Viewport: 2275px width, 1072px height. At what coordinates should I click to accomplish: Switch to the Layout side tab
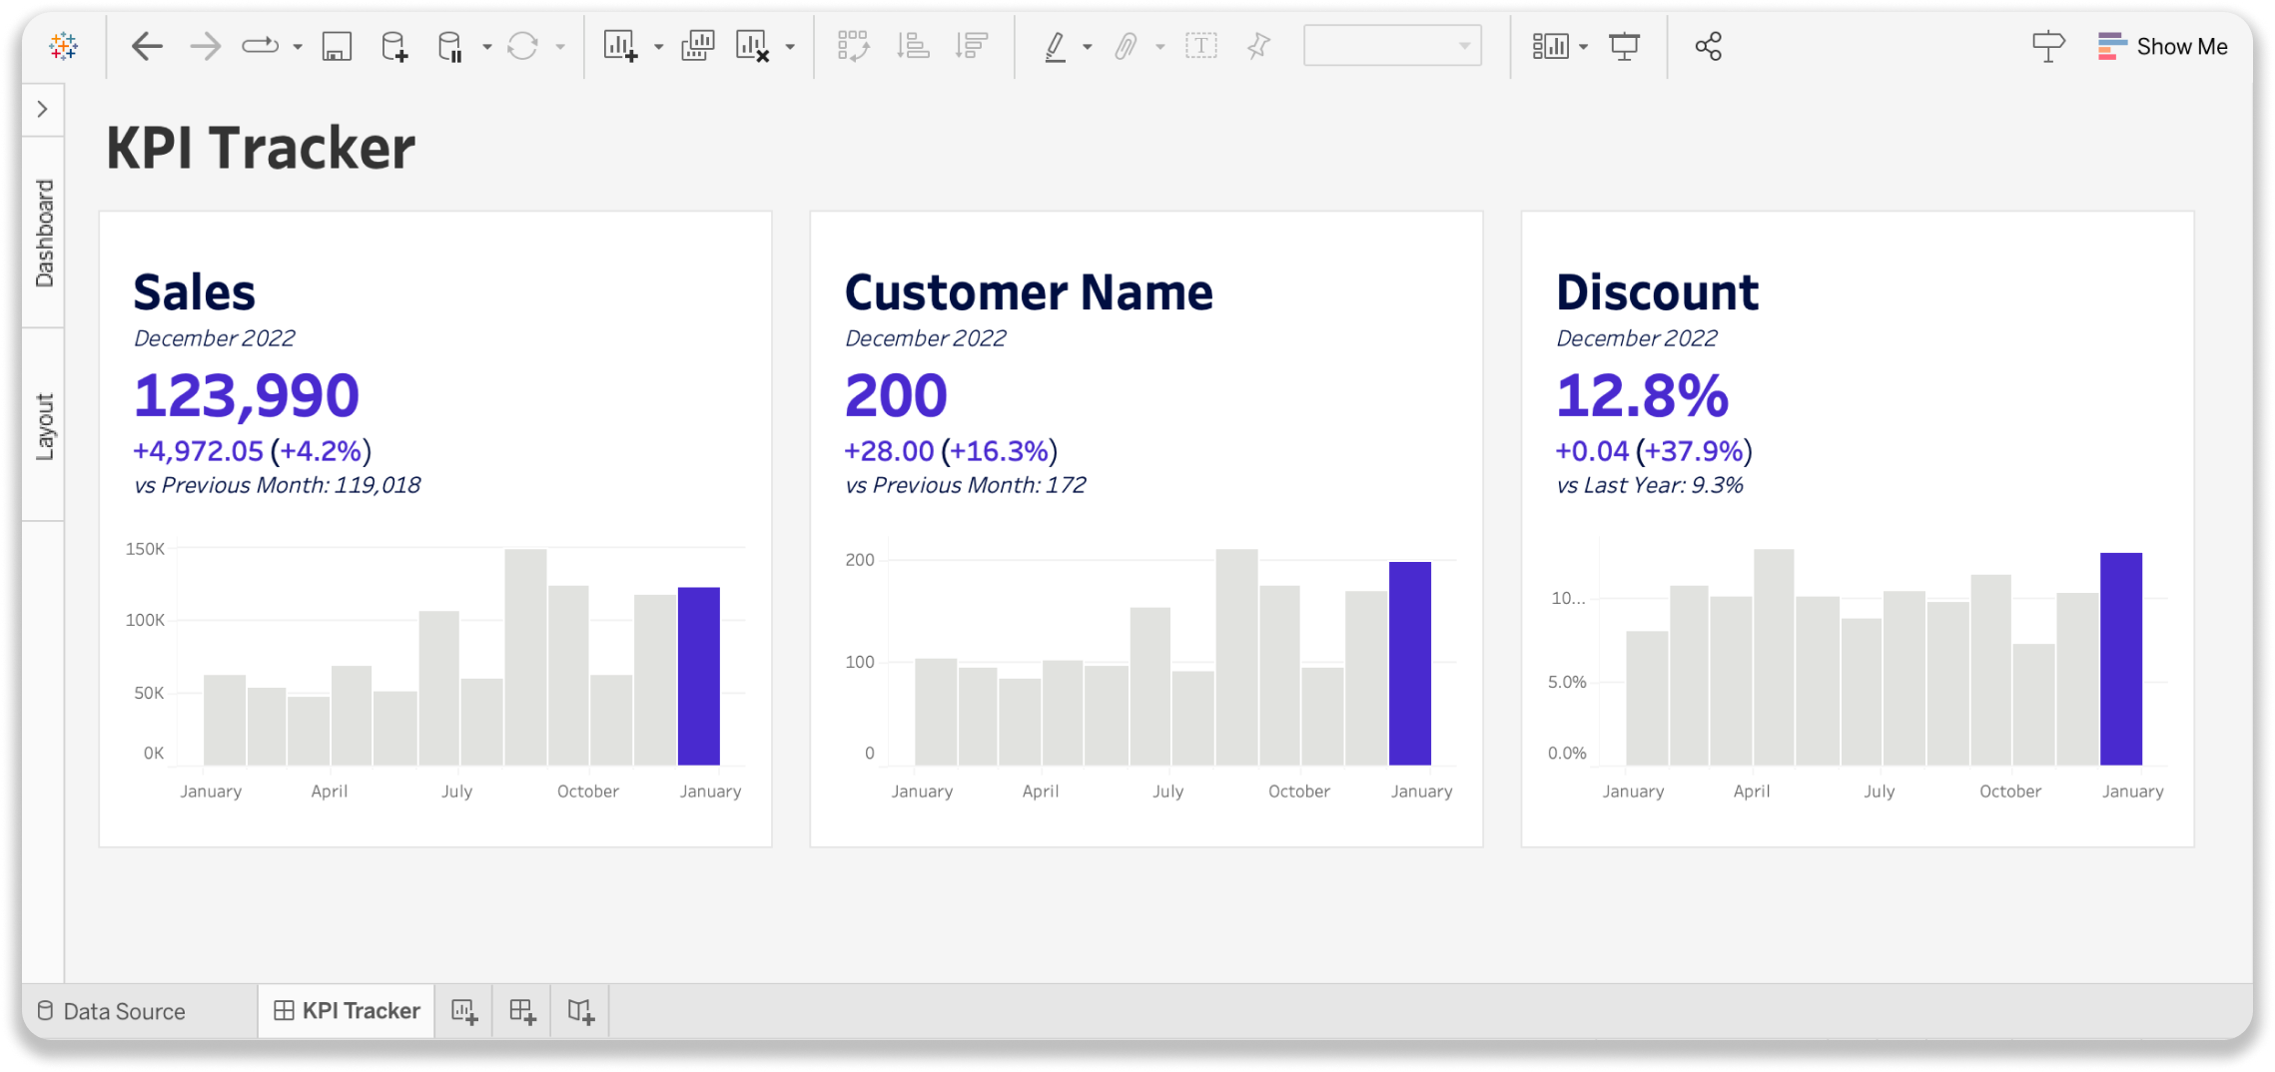(44, 426)
